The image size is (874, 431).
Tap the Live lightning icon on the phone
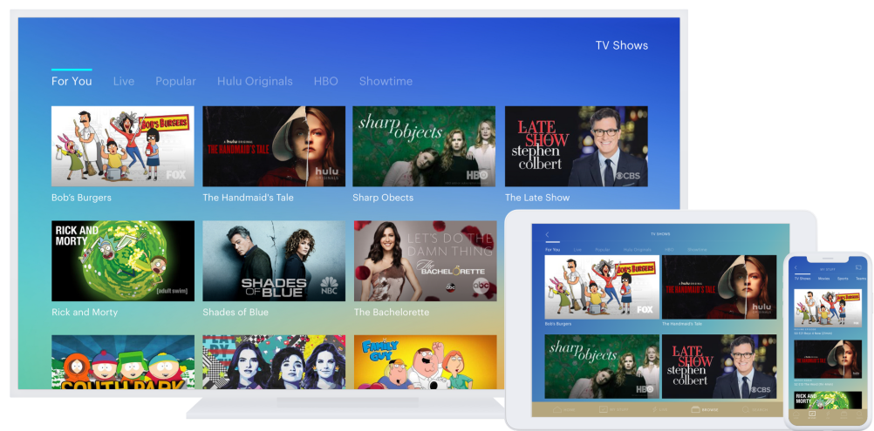click(828, 414)
